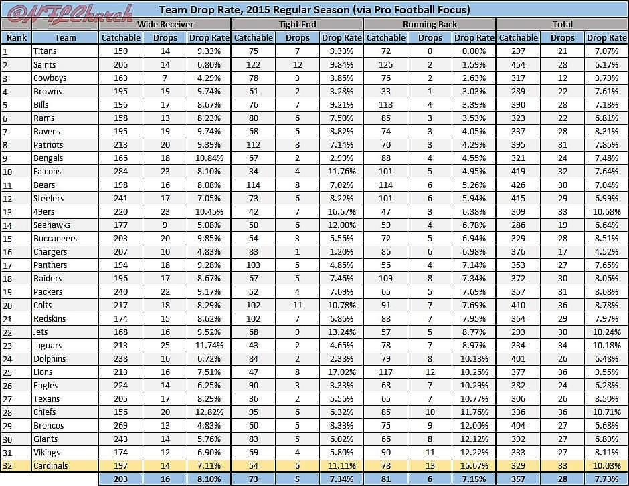Select the Total Drop Rate column header
Image resolution: width=629 pixels, height=486 pixels.
(606, 37)
